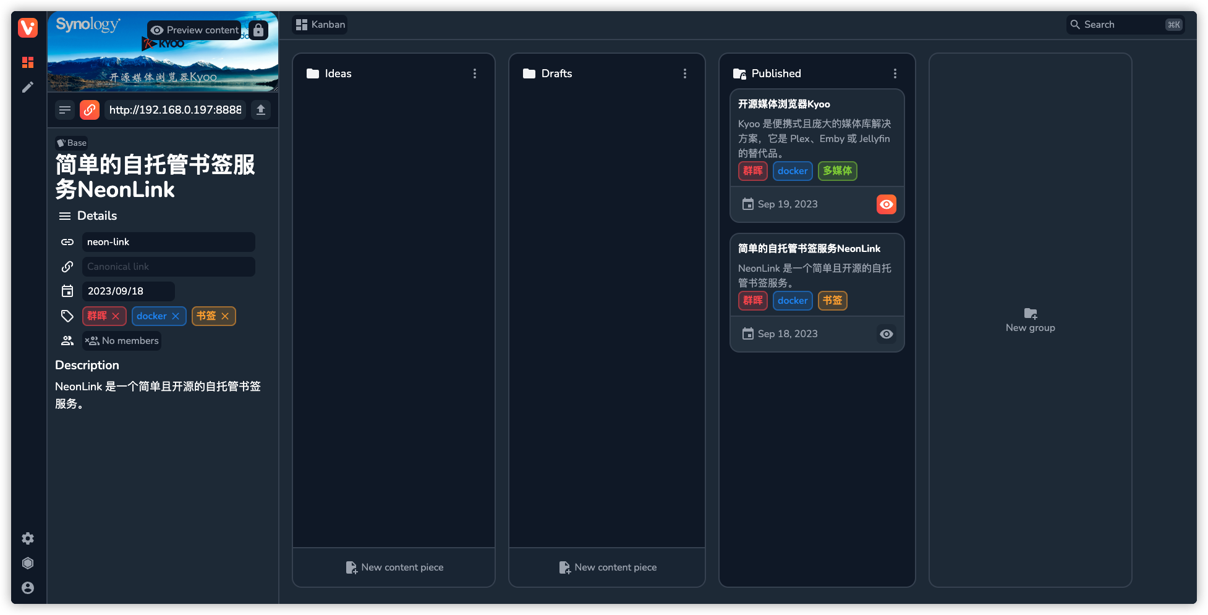Add New content piece in Ideas

point(394,567)
